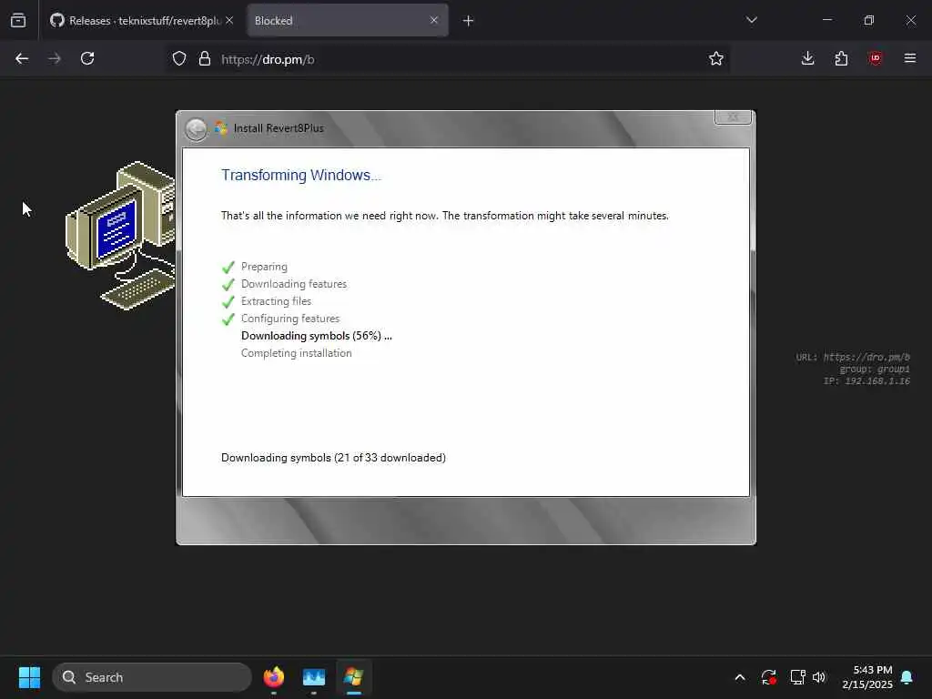
Task: Select the Revert8Plus installer taskbar icon
Action: tap(354, 677)
